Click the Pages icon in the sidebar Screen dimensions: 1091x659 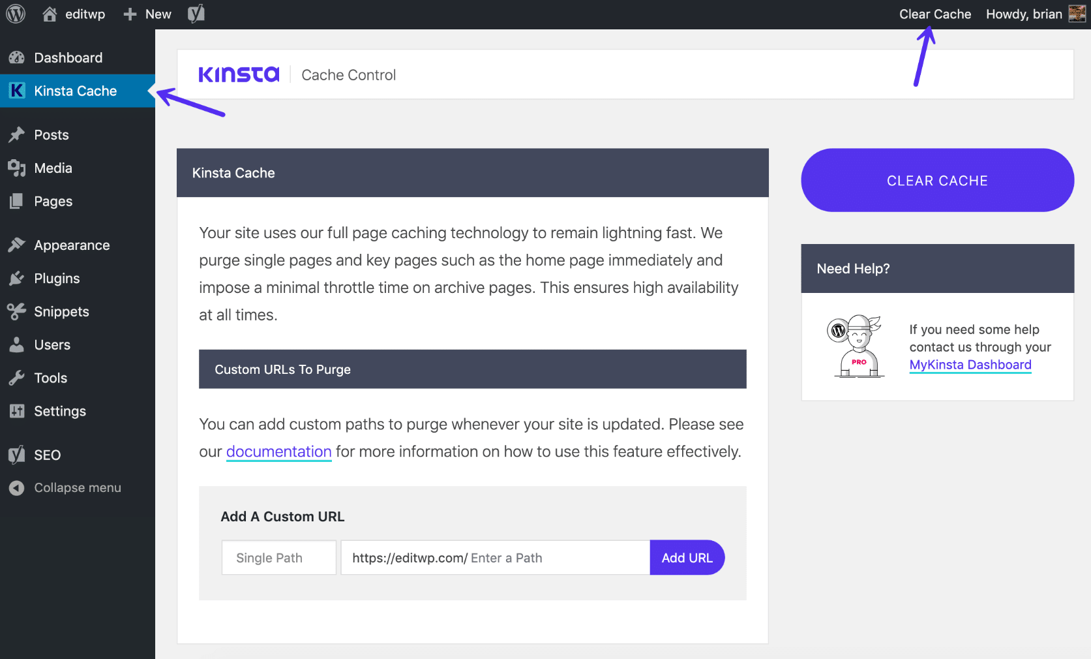[16, 201]
